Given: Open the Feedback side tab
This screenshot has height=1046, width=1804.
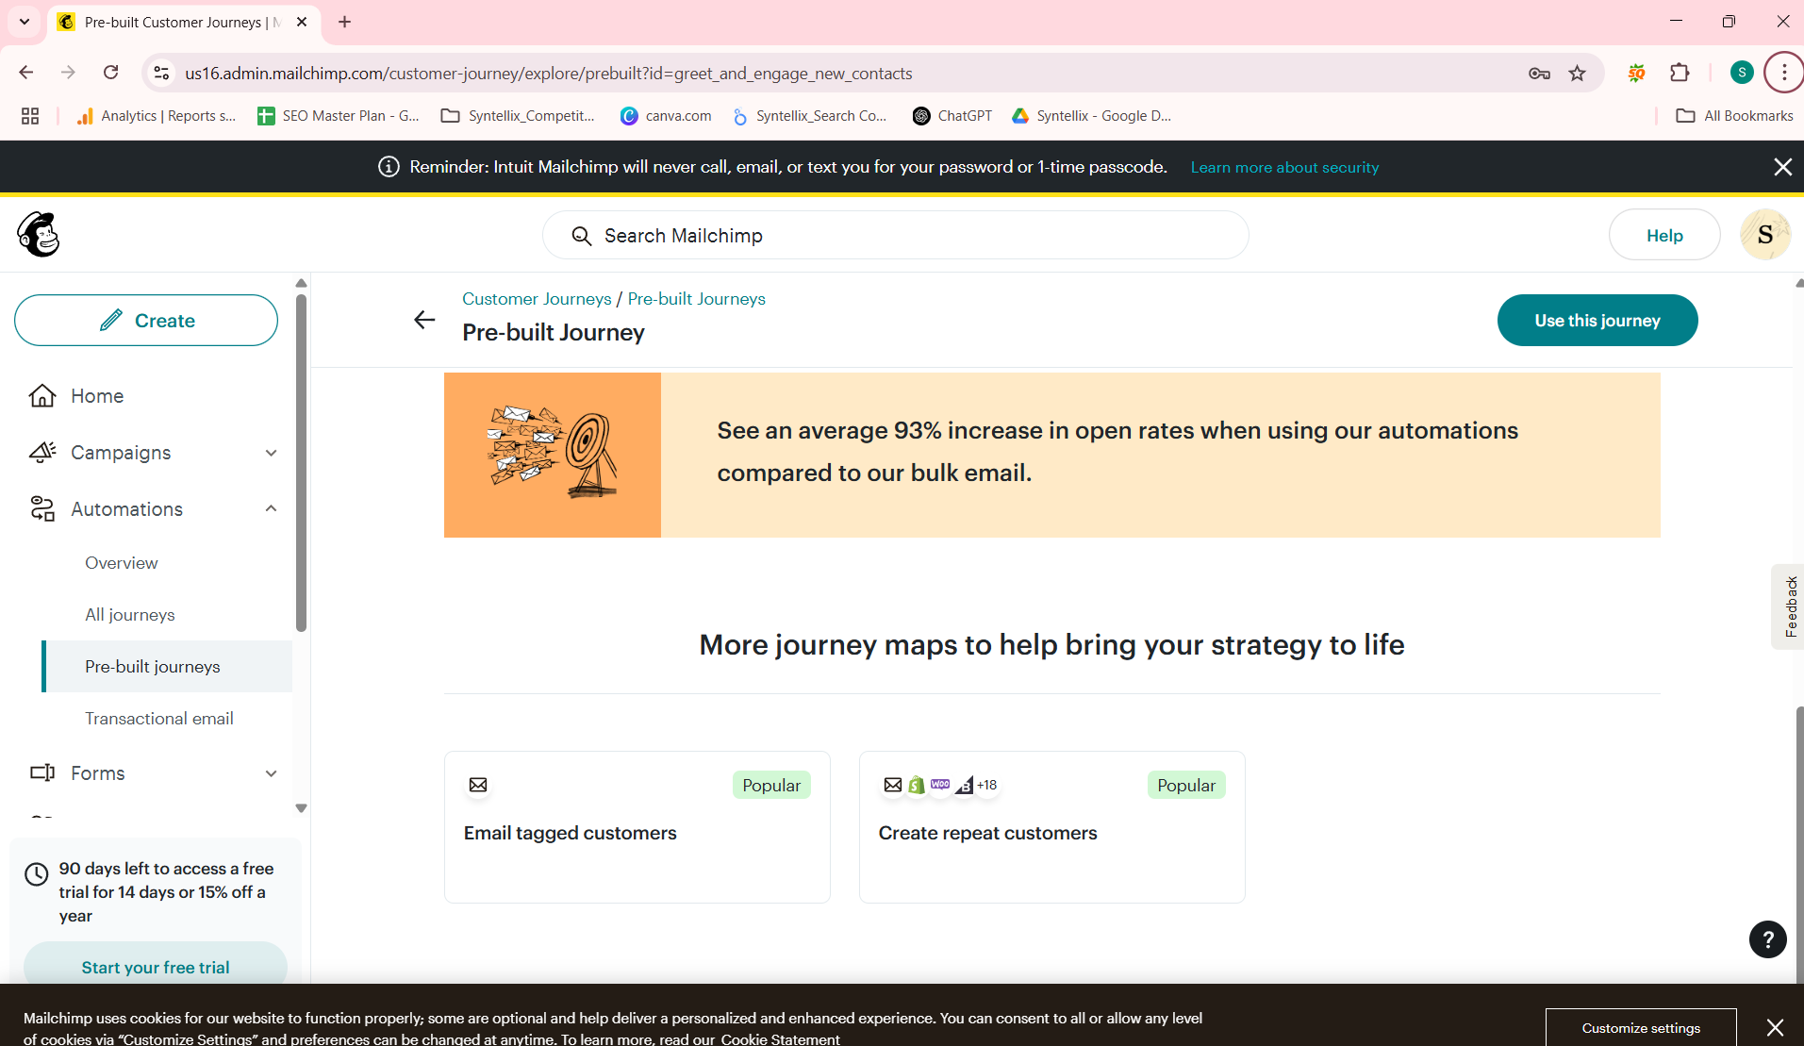Looking at the screenshot, I should coord(1787,606).
